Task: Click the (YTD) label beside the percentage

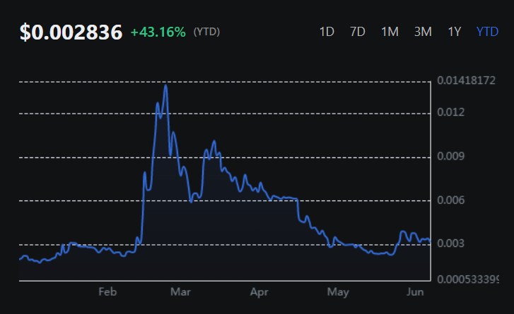Action: 206,32
